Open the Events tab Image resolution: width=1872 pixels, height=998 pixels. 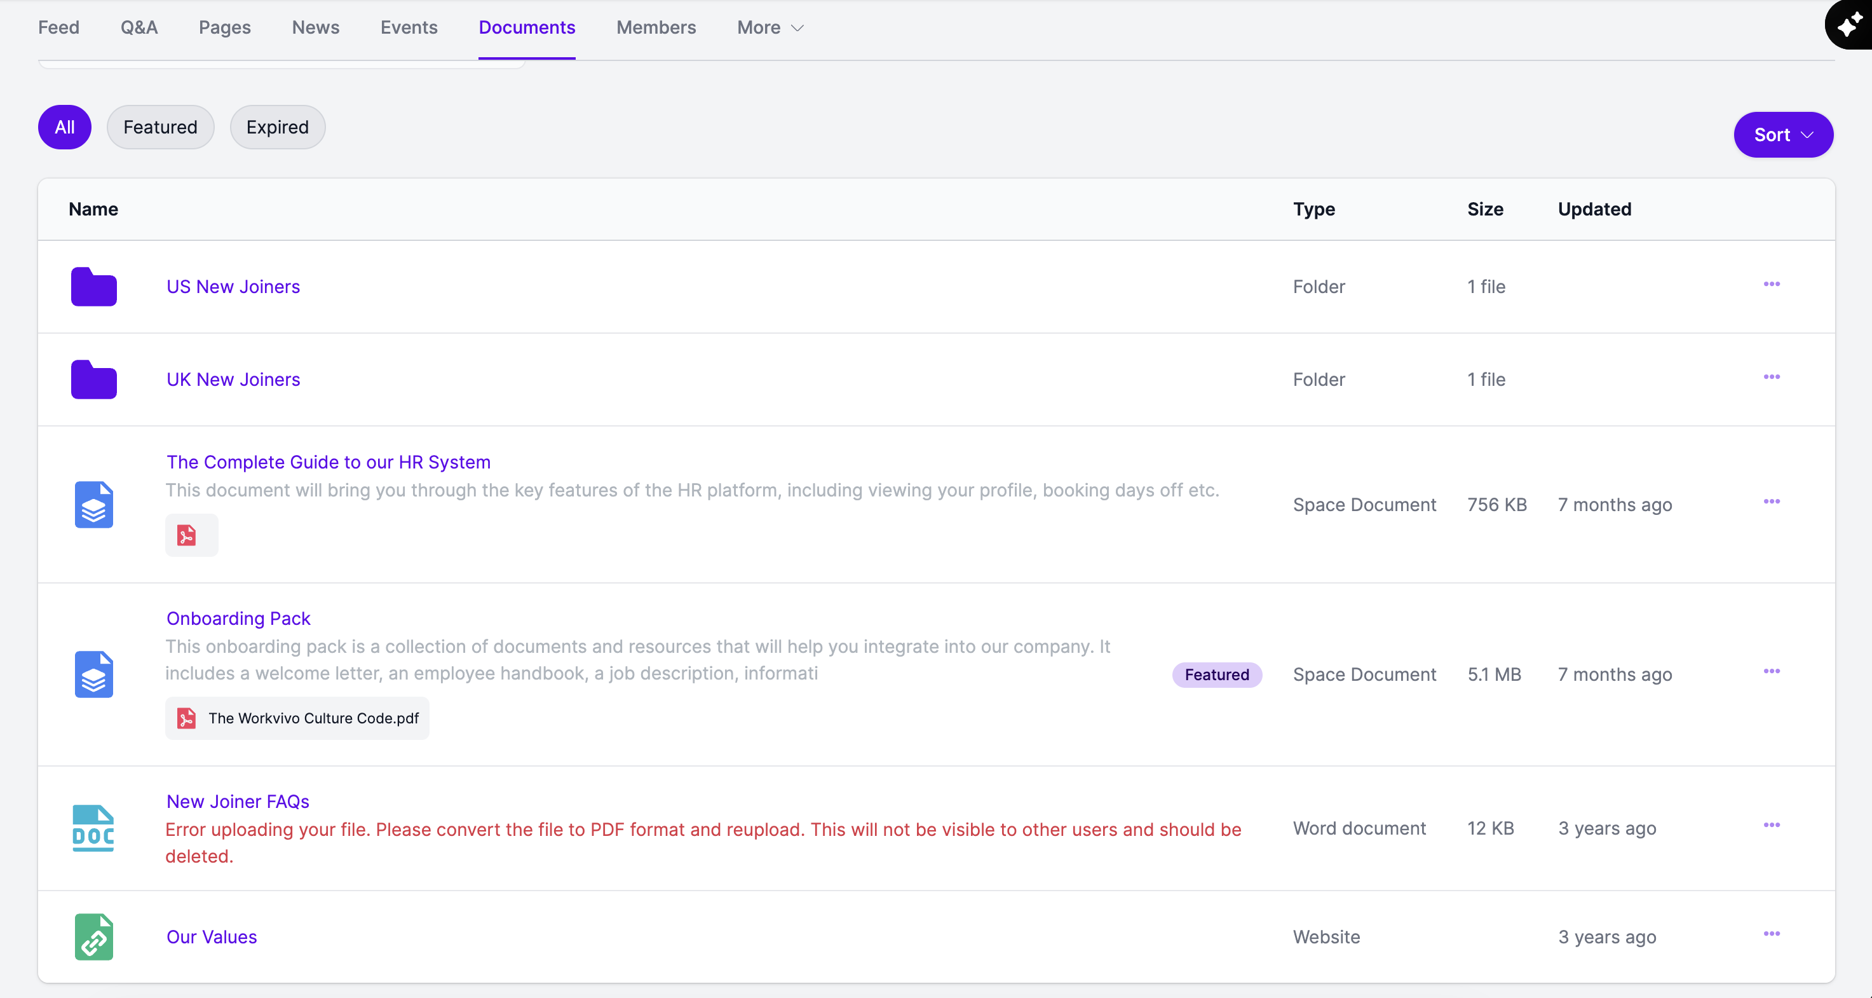(x=409, y=27)
